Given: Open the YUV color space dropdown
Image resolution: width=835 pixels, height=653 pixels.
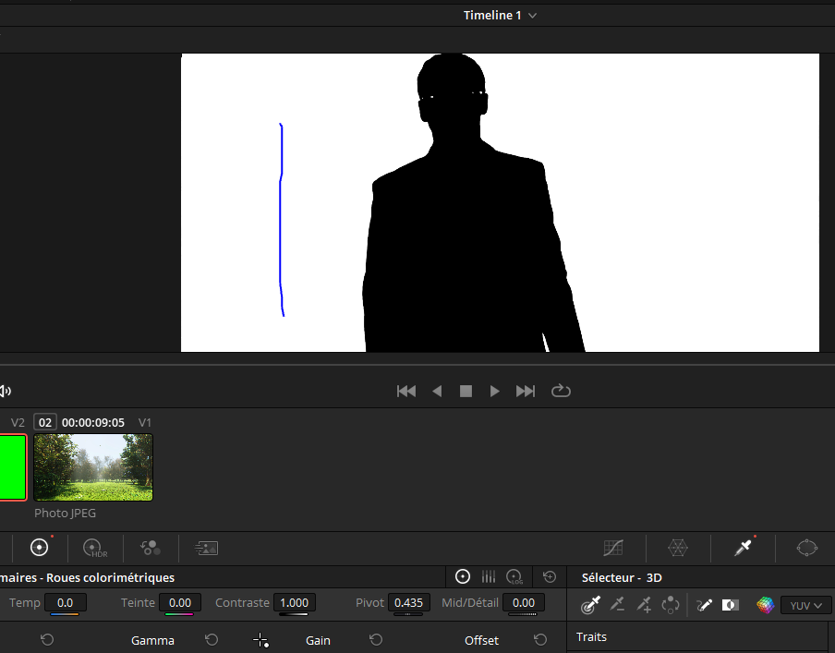Looking at the screenshot, I should [805, 606].
